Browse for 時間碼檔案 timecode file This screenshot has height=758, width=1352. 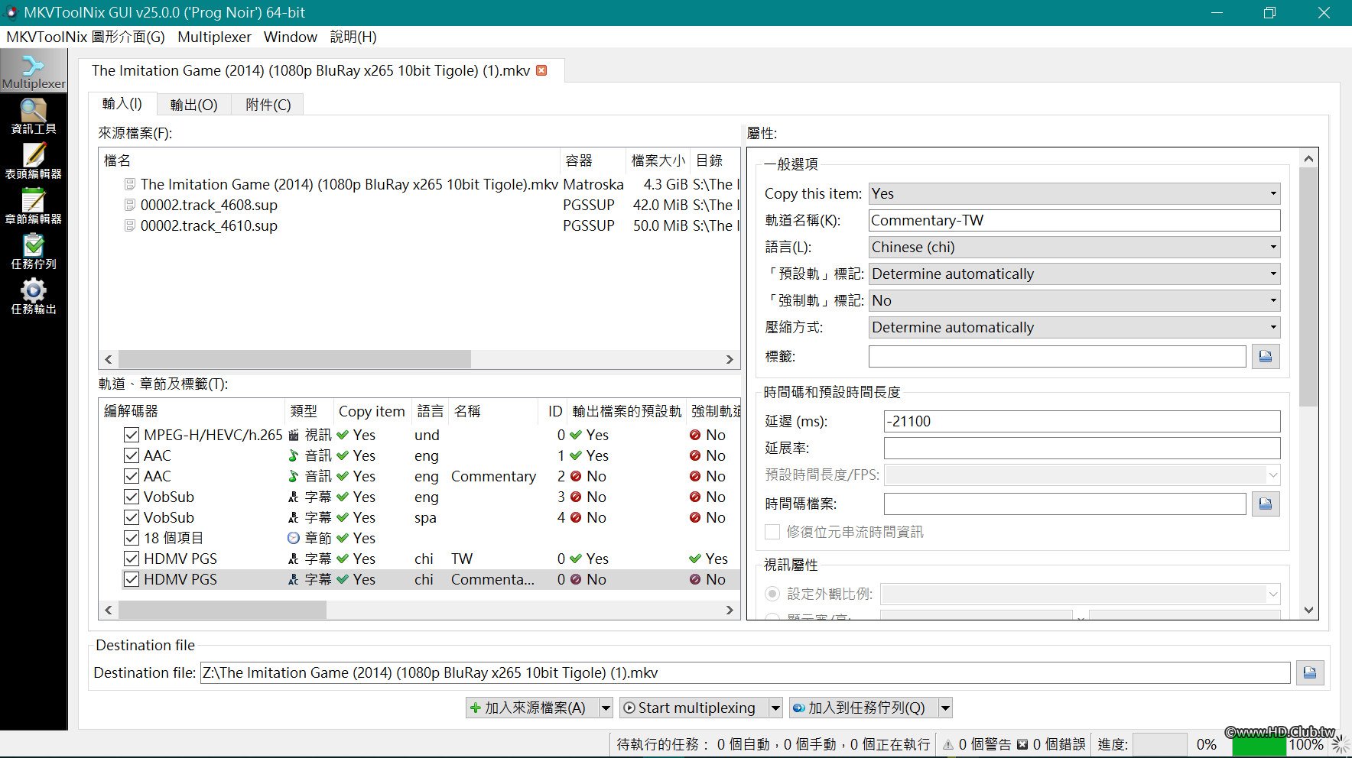pyautogui.click(x=1266, y=504)
